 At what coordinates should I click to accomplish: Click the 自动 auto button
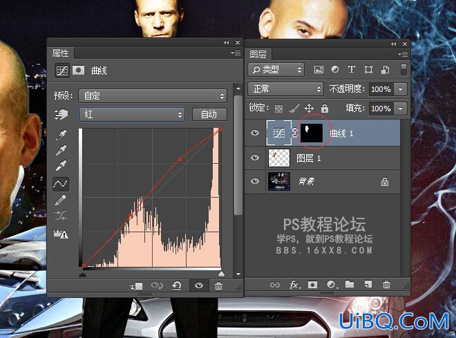coord(209,114)
